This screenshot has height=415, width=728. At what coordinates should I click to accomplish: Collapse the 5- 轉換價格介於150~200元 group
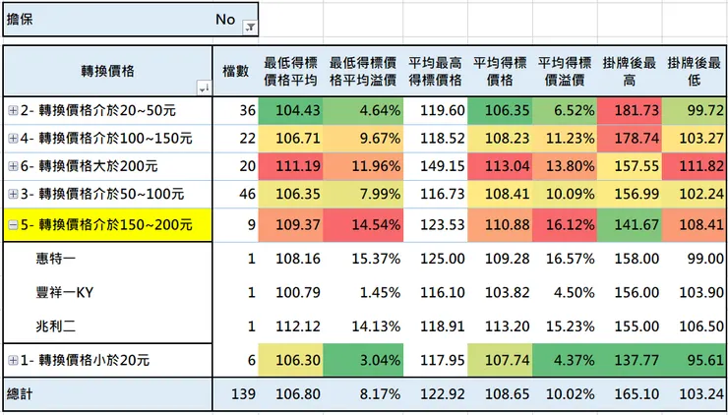point(13,225)
